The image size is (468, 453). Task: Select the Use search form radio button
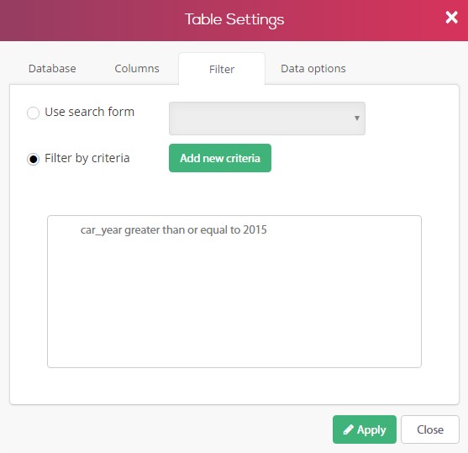click(33, 113)
